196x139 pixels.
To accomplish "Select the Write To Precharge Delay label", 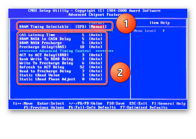I will coord(46,63).
